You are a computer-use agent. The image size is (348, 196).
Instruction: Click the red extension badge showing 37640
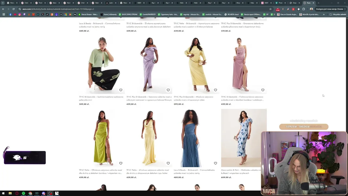[x=278, y=9]
